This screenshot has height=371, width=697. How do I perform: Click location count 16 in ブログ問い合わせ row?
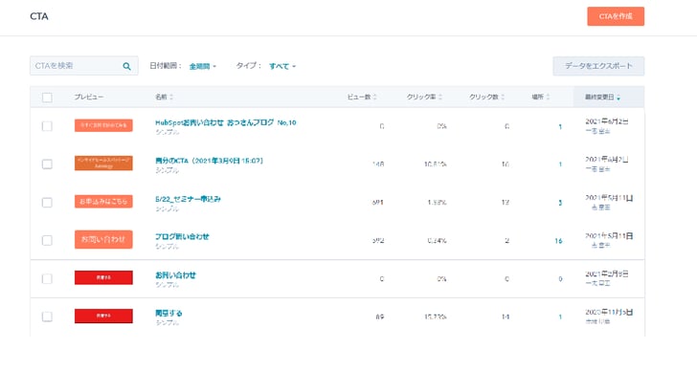click(x=558, y=241)
